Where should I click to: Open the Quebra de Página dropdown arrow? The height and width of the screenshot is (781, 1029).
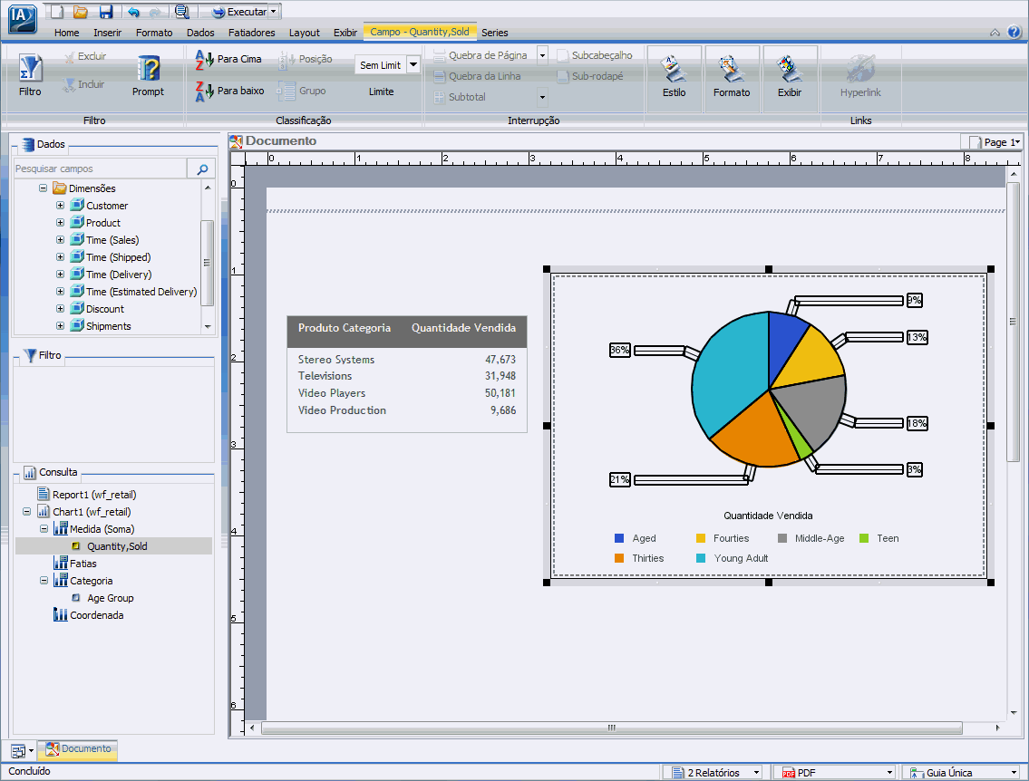[543, 55]
